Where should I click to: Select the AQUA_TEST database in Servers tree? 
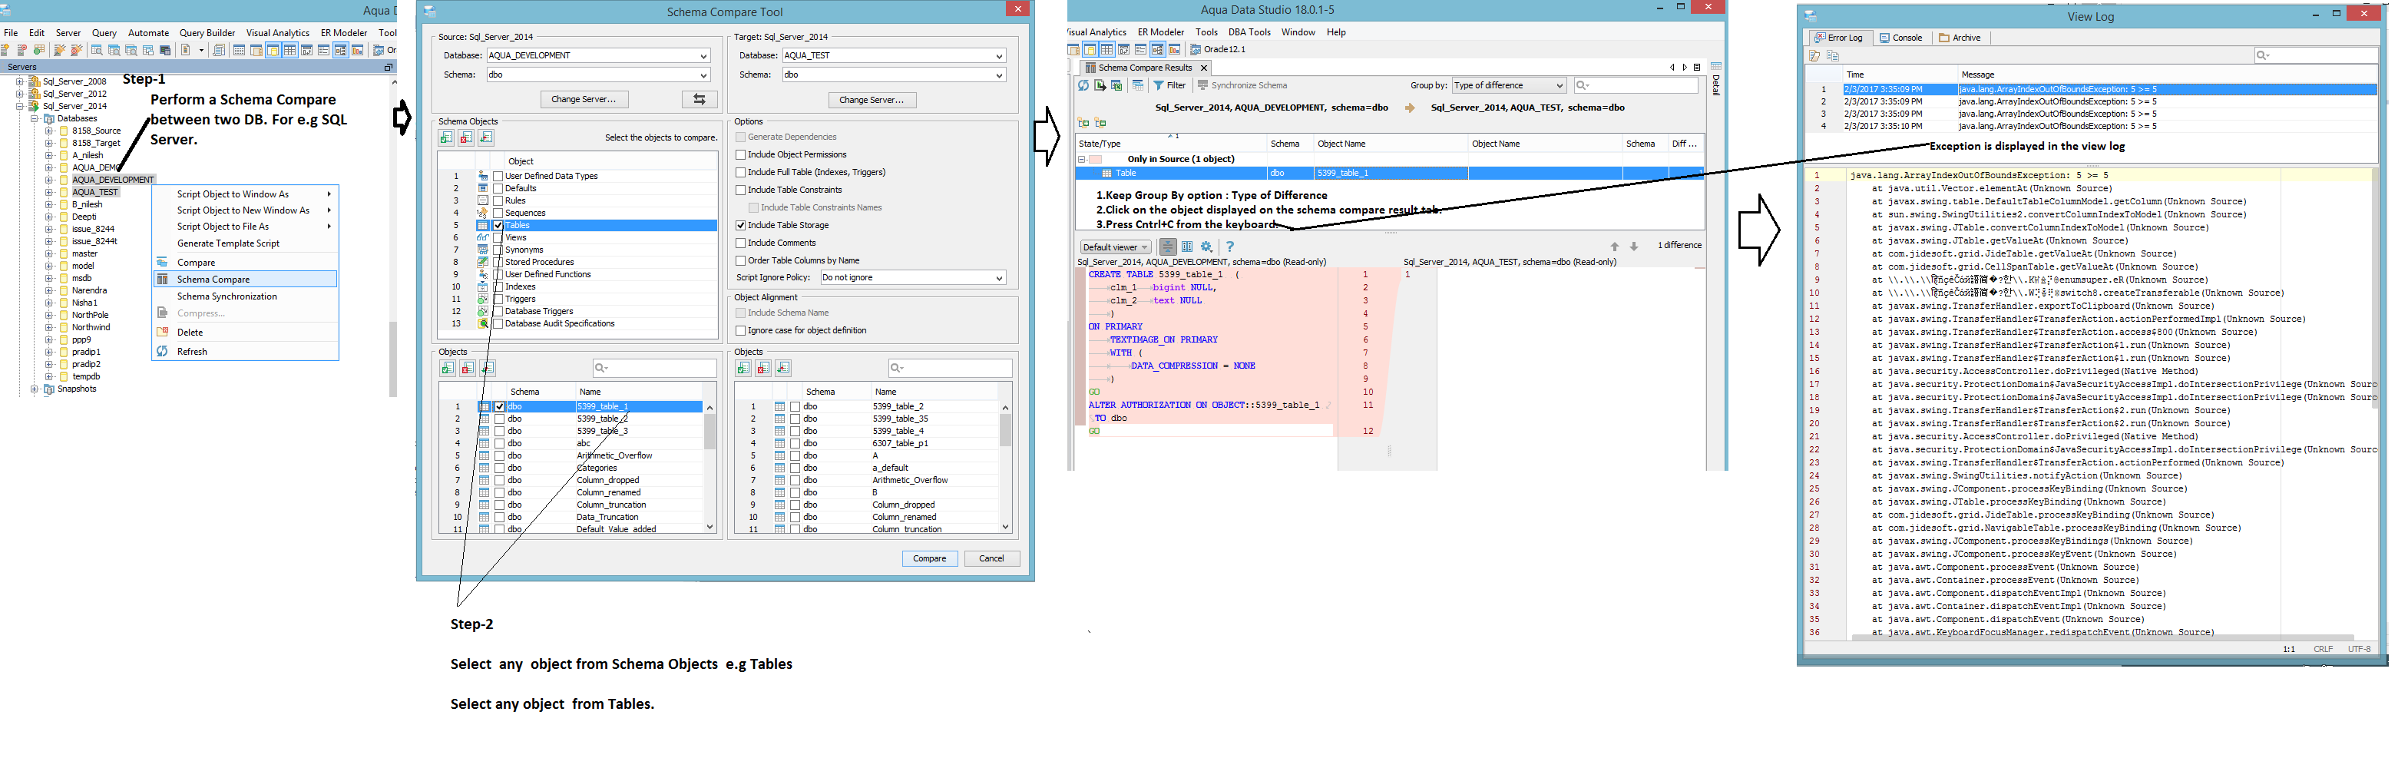[95, 192]
